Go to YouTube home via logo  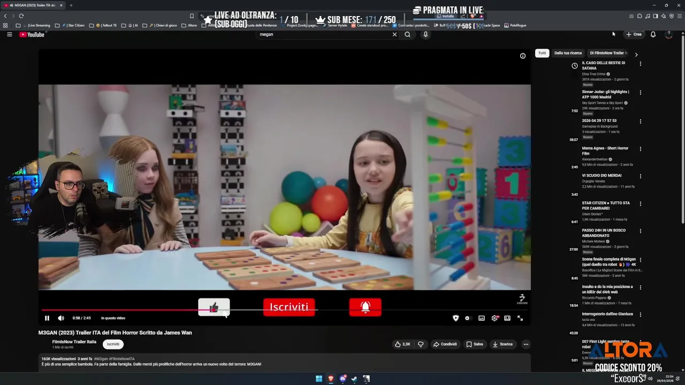pos(32,35)
